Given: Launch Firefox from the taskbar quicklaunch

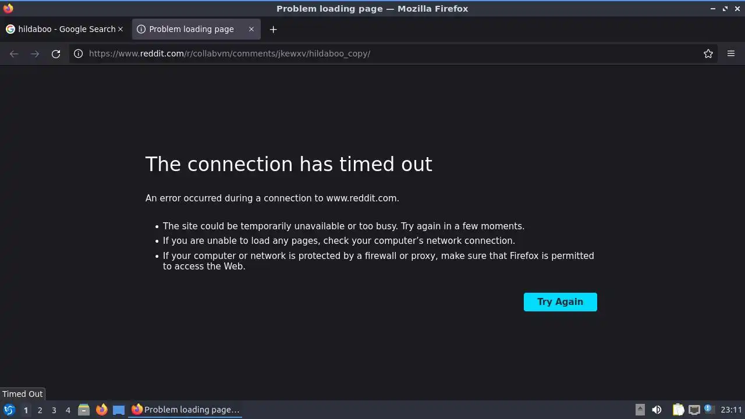Looking at the screenshot, I should tap(101, 410).
